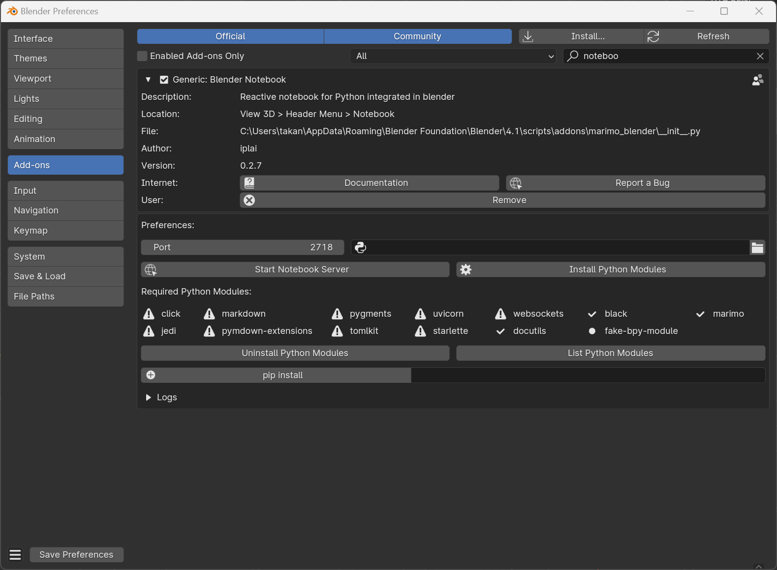Image resolution: width=777 pixels, height=570 pixels.
Task: Click the Python executable path field
Action: [x=550, y=247]
